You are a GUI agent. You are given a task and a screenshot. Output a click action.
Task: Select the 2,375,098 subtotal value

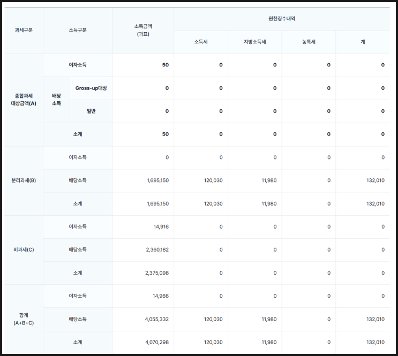[x=157, y=273]
